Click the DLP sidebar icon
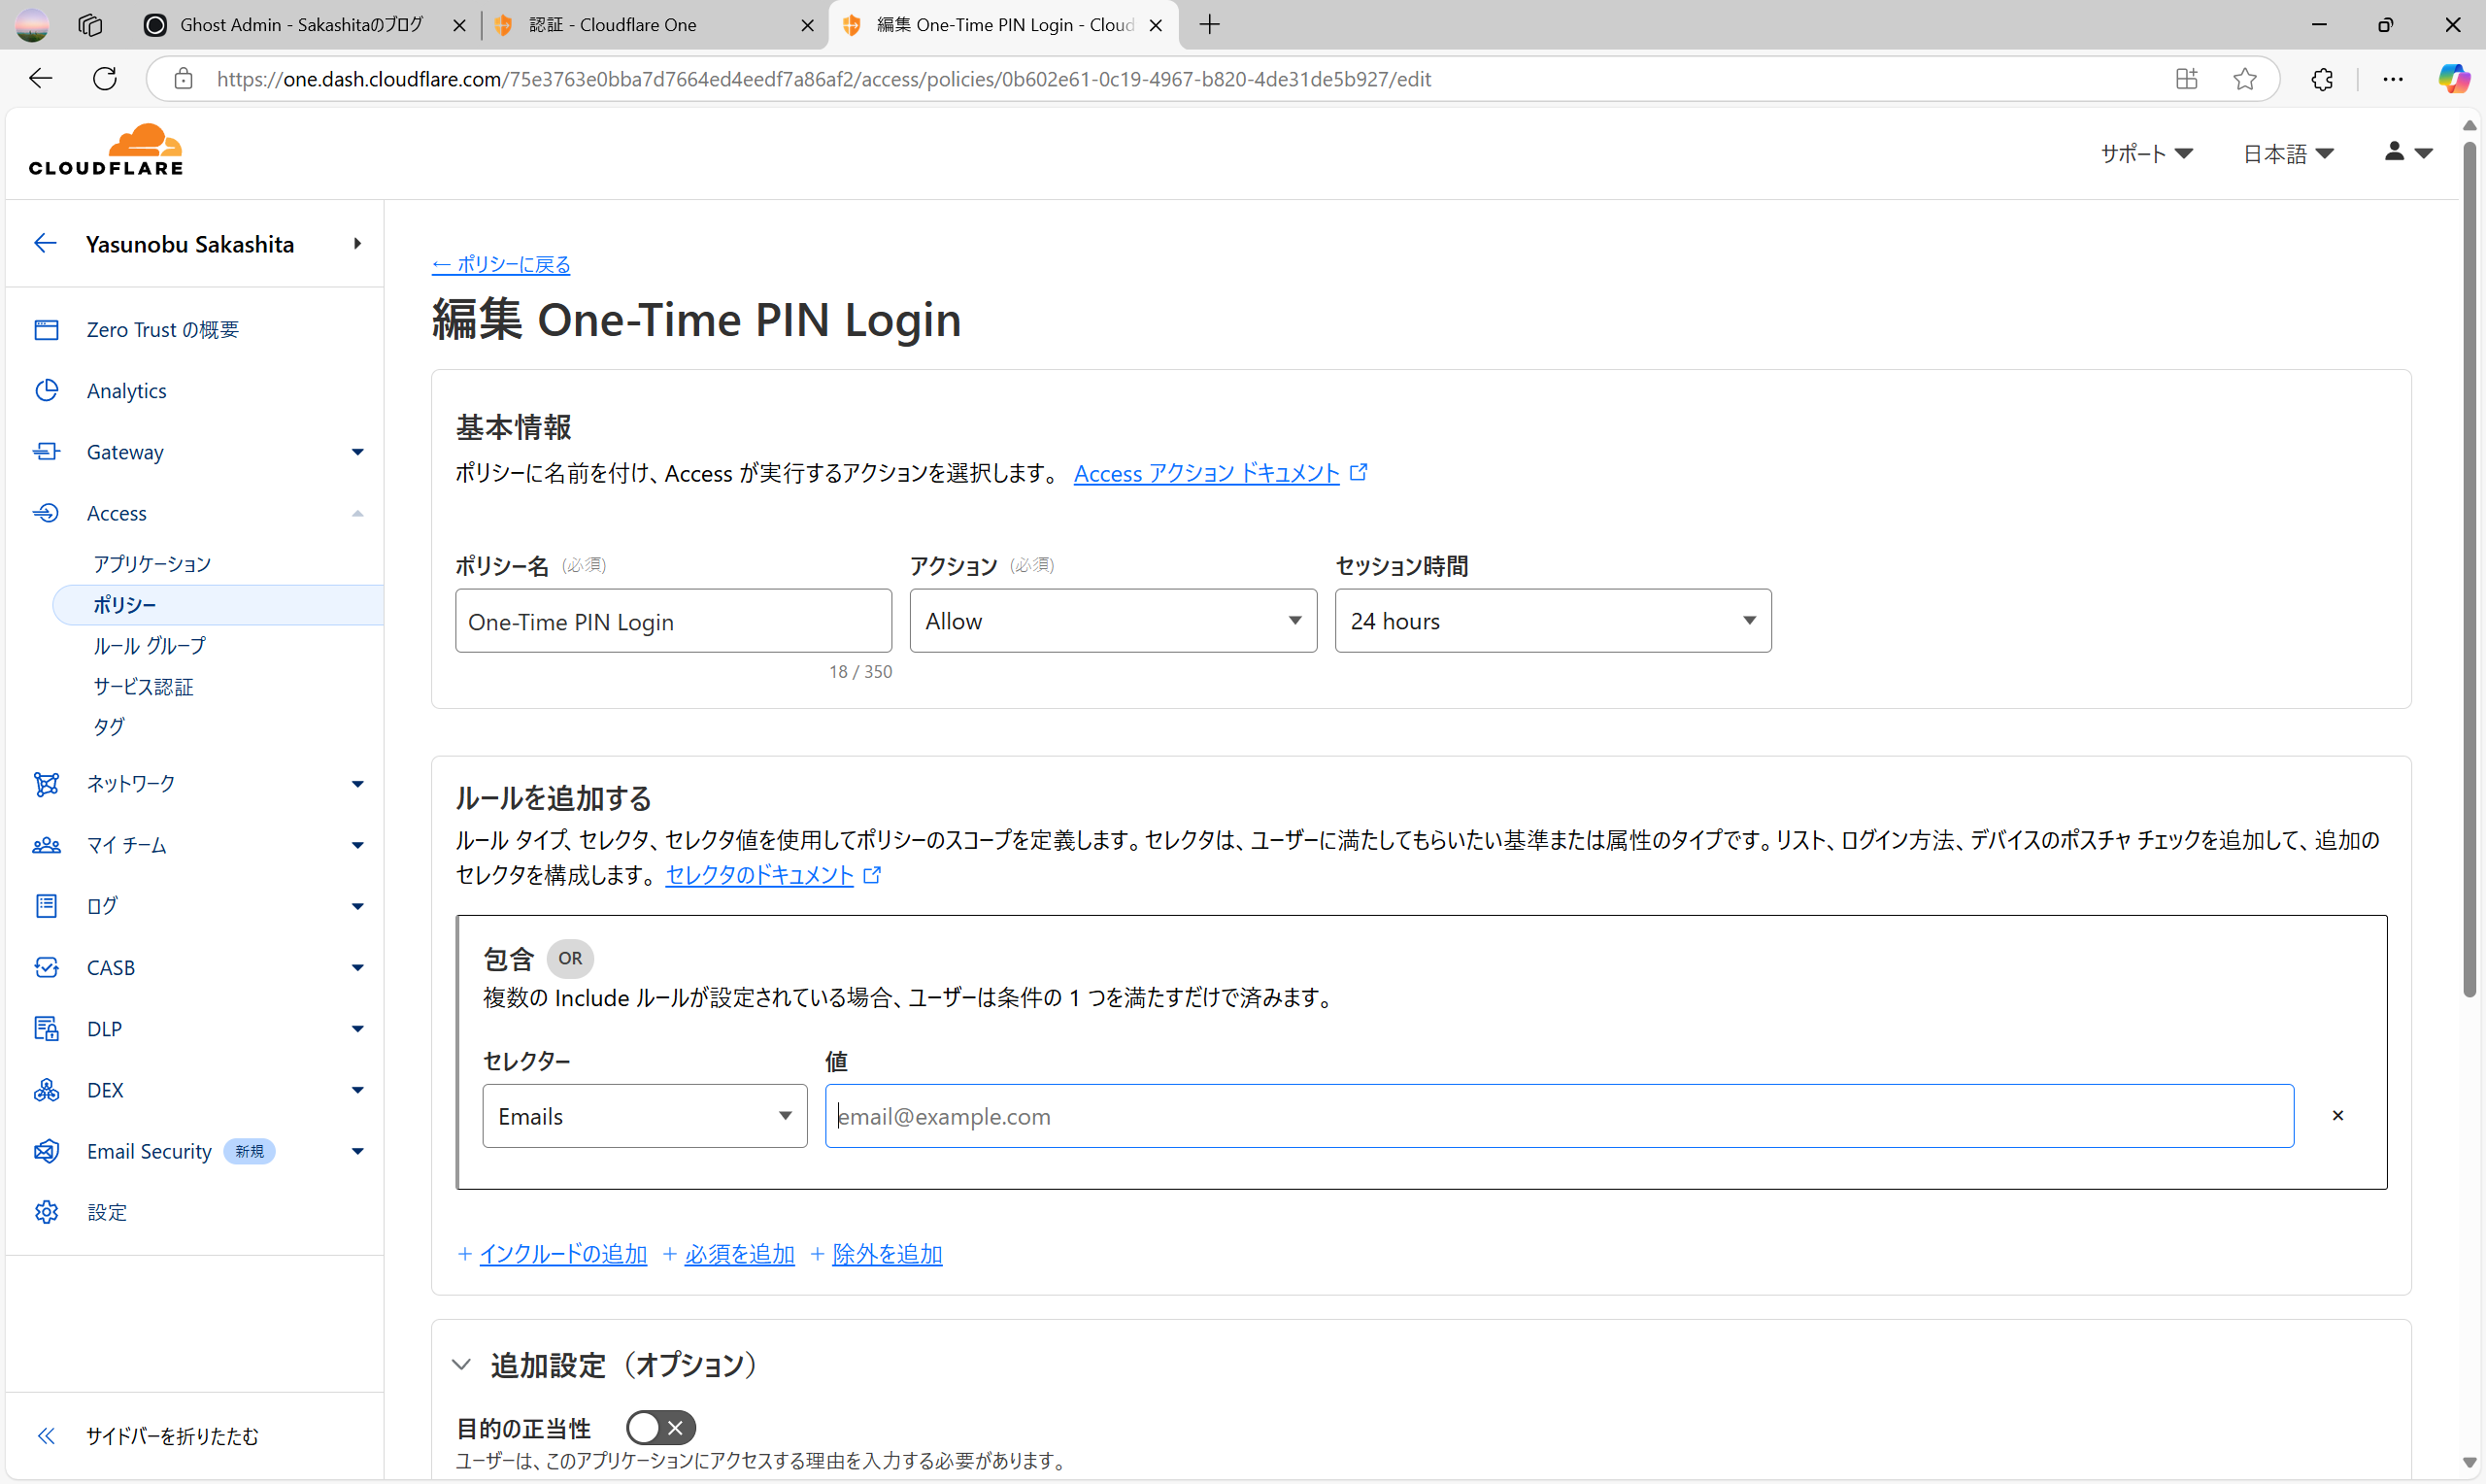The height and width of the screenshot is (1484, 2486). tap(46, 1028)
